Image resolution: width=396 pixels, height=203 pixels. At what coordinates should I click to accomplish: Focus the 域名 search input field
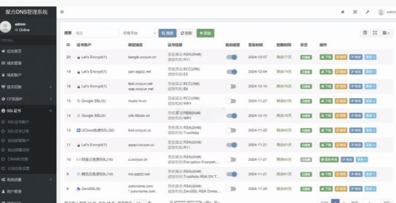click(x=95, y=33)
